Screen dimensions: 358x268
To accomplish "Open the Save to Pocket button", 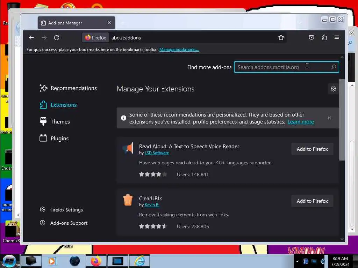I will point(312,37).
